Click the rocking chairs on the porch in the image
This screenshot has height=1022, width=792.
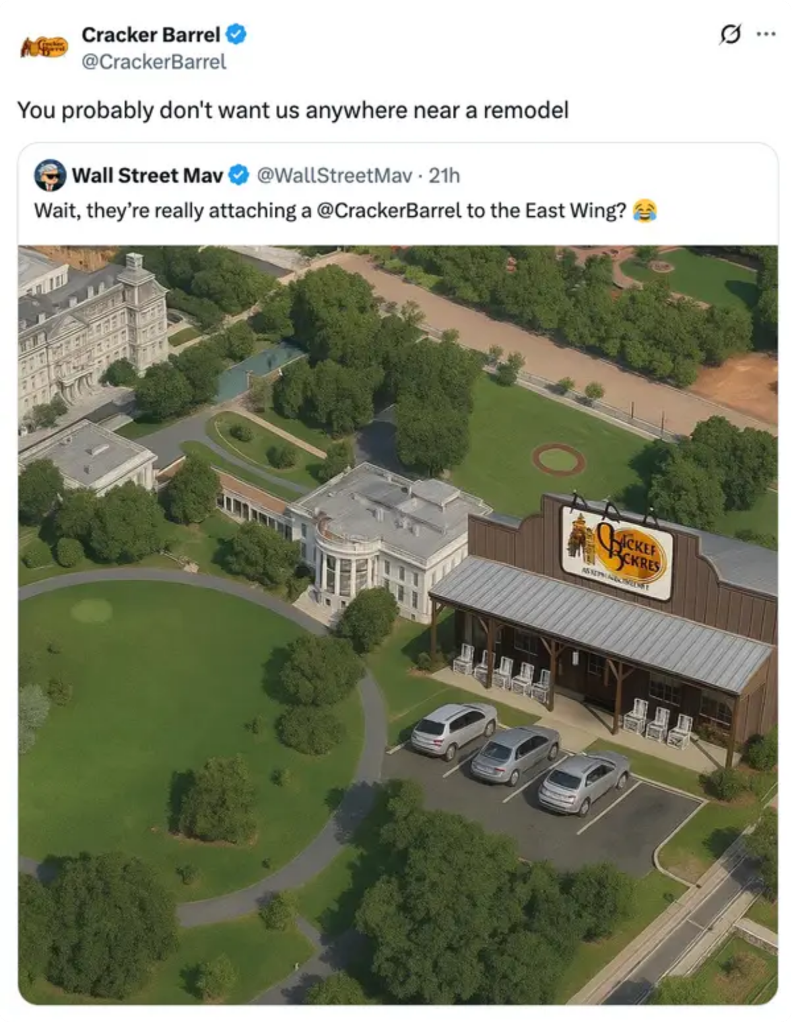pos(505,671)
